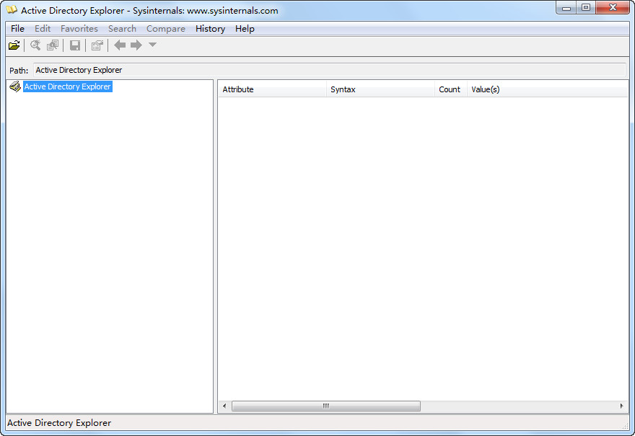Maximize the Active Directory Explorer window
The height and width of the screenshot is (436, 635).
(586, 8)
